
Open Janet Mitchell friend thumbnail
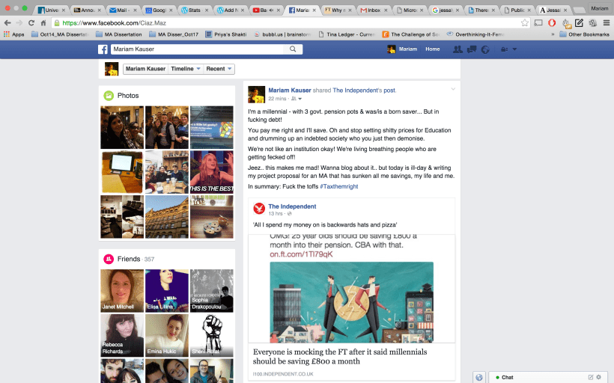(122, 291)
